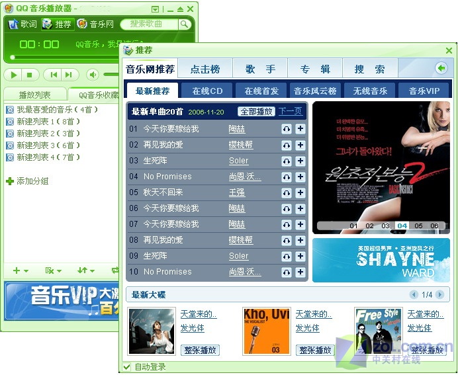The image size is (458, 375).
Task: Skip to next track
Action: (x=69, y=75)
